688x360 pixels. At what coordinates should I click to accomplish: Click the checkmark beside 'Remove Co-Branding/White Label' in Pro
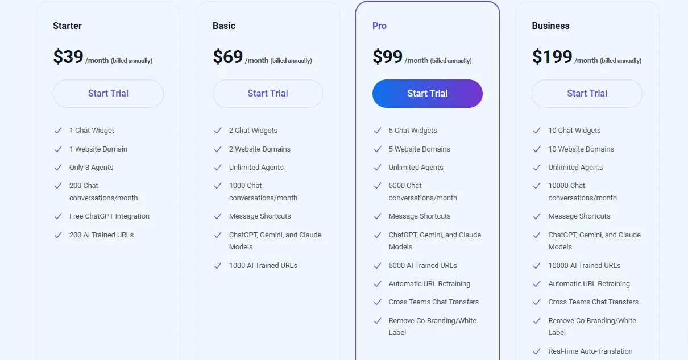[378, 321]
